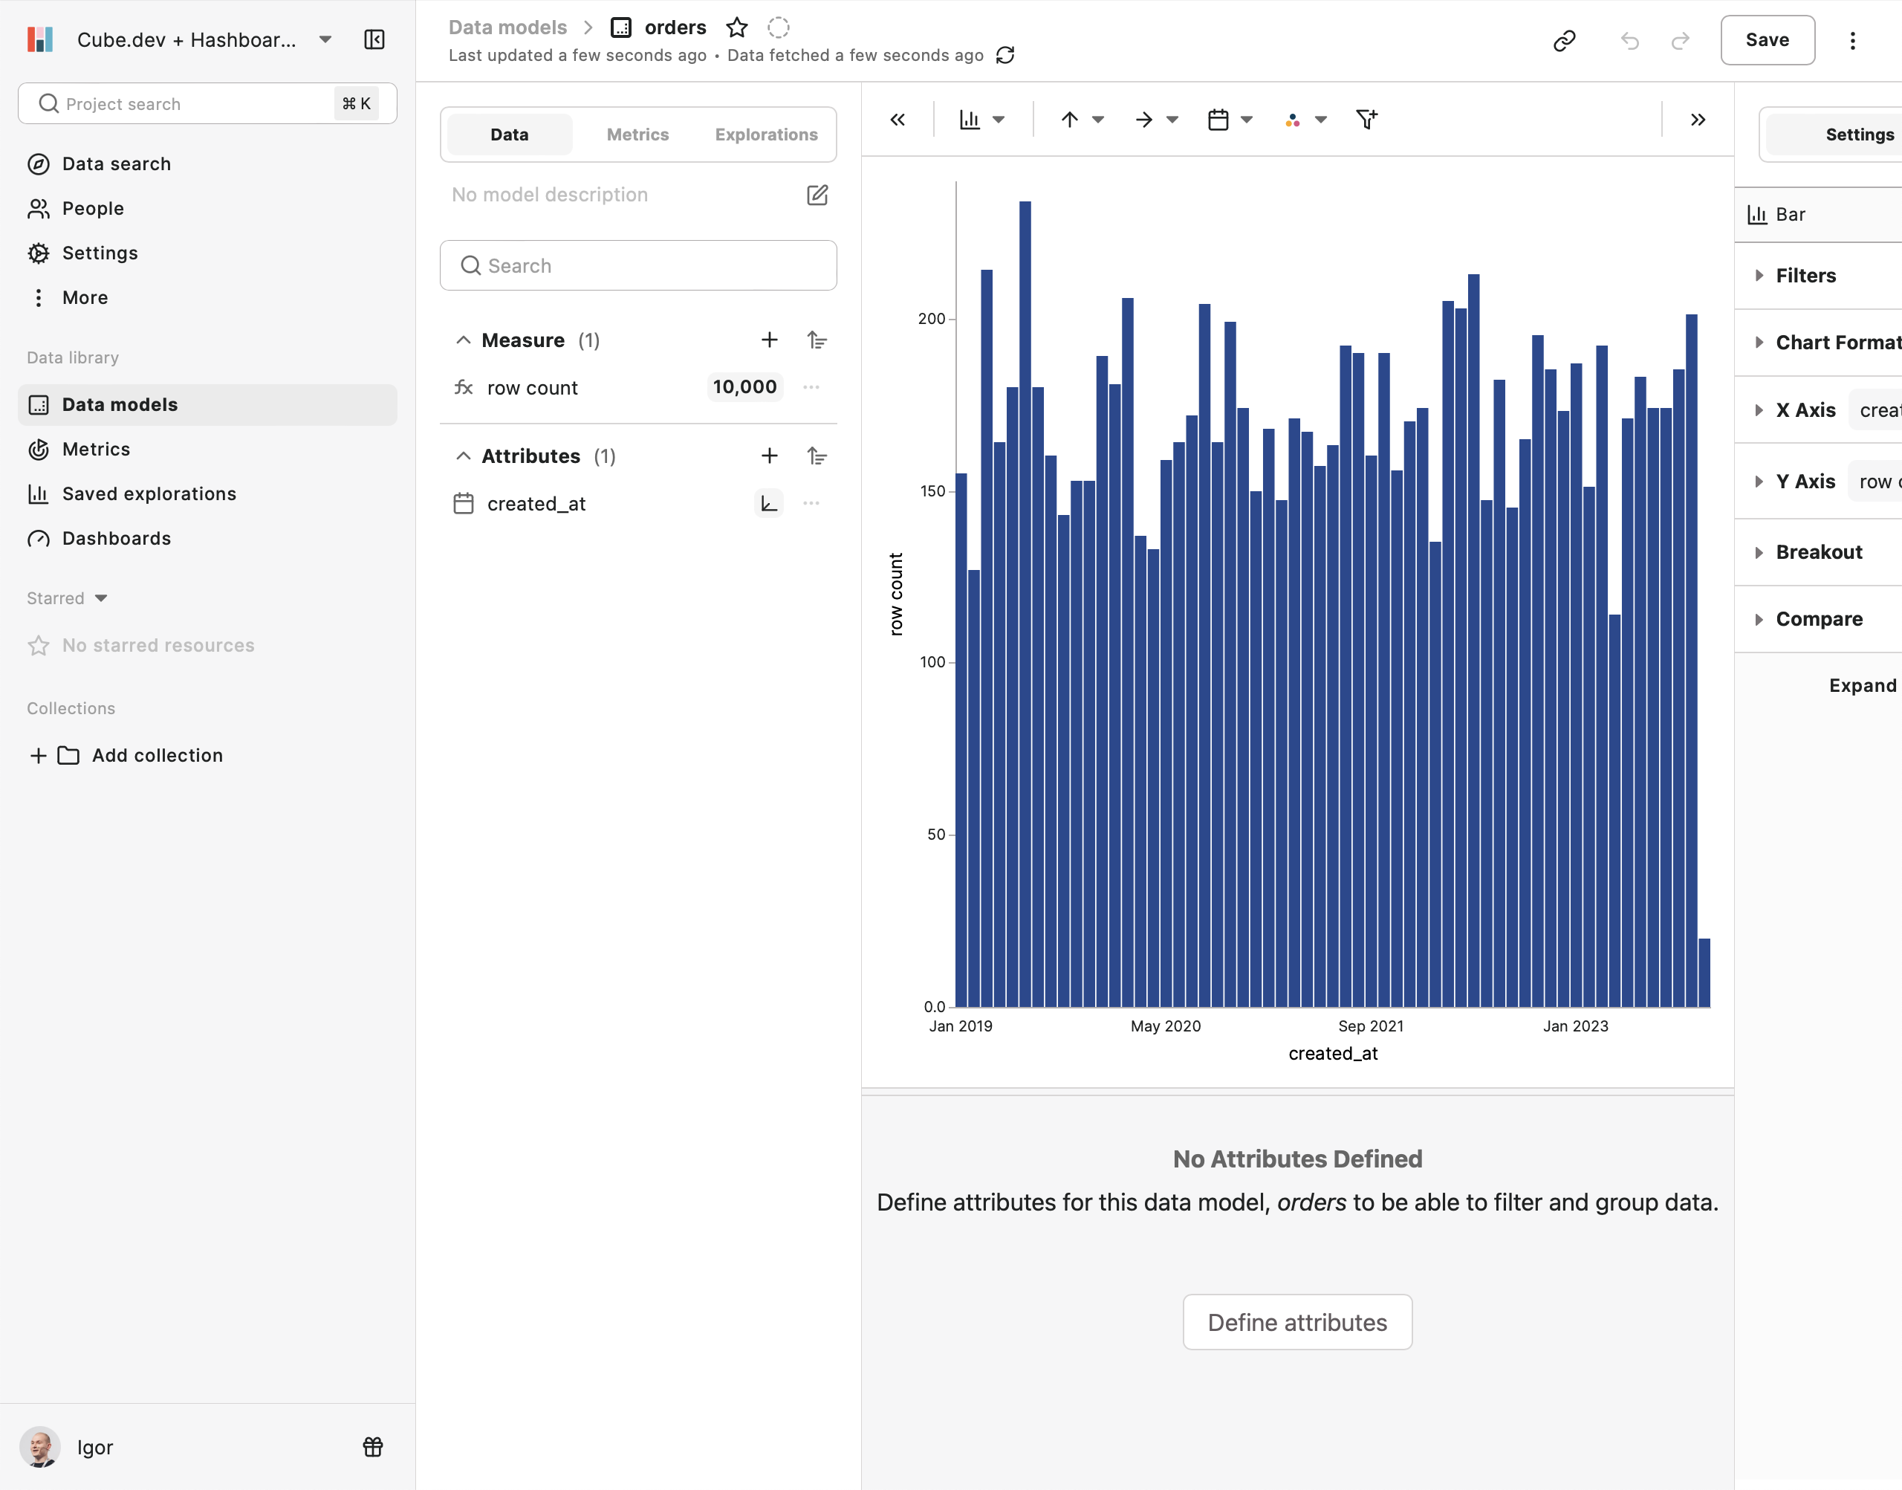Viewport: 1902px width, 1490px height.
Task: Open the color palette dropdown
Action: click(x=1305, y=120)
